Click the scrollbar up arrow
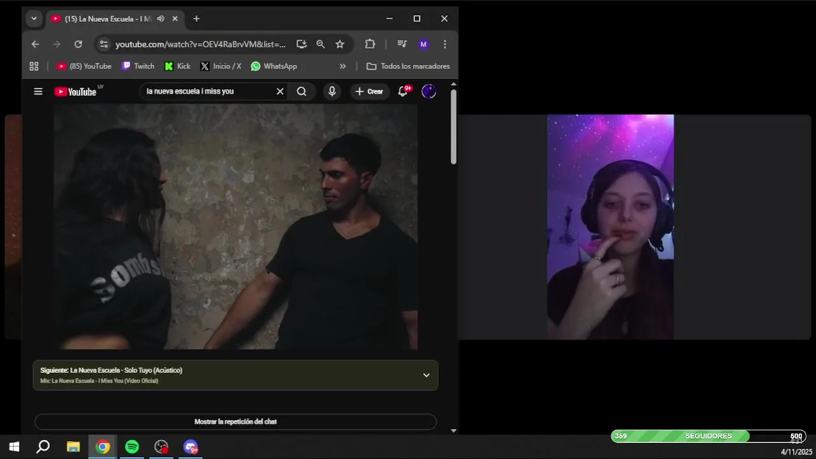This screenshot has width=816, height=459. coord(453,84)
